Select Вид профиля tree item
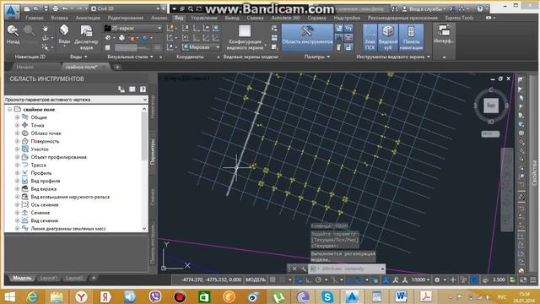This screenshot has width=540, height=304. (x=46, y=181)
